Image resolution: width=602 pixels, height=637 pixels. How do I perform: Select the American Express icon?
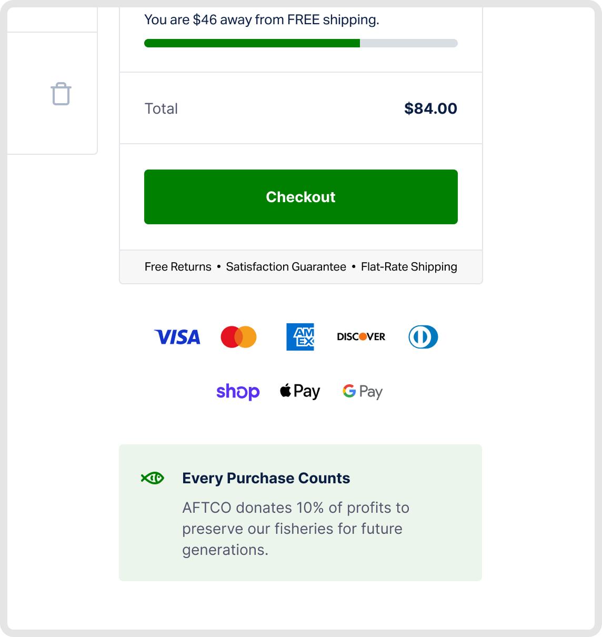(x=300, y=337)
